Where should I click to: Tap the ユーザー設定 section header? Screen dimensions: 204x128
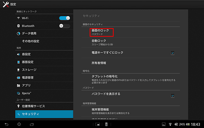pos(23,100)
